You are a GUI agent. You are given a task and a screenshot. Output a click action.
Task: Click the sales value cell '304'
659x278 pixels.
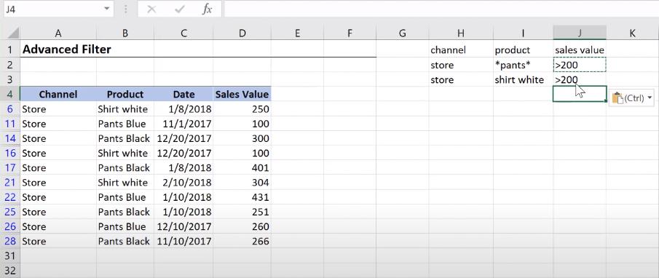coord(242,183)
